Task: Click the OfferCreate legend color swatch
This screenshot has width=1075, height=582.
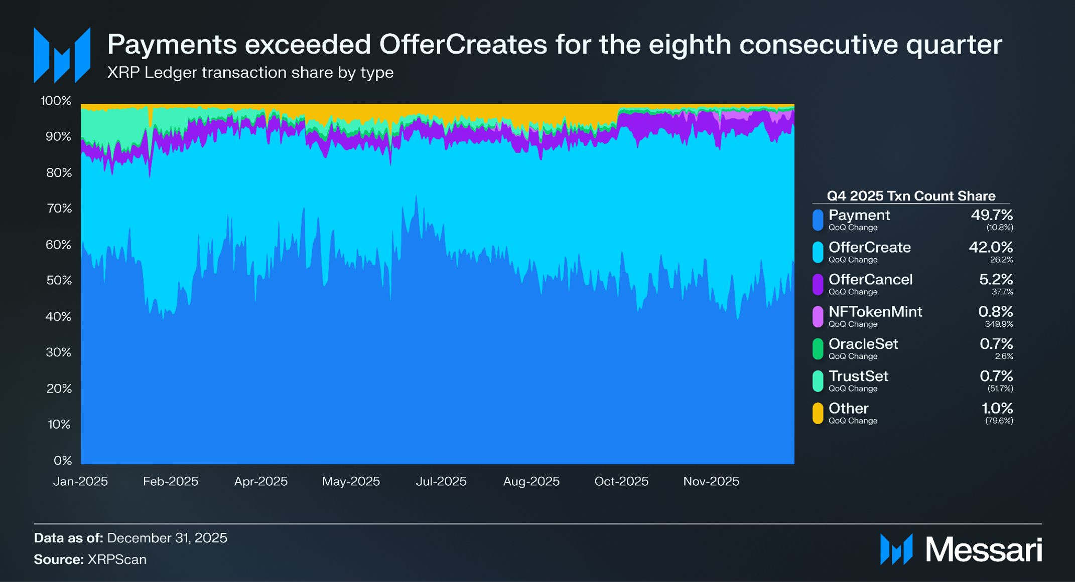Action: tap(818, 252)
